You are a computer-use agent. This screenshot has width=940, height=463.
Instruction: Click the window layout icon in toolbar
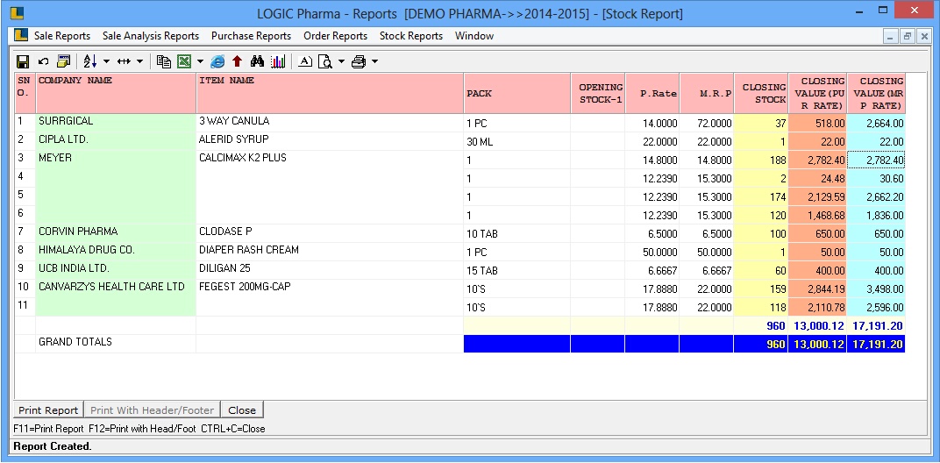click(63, 61)
